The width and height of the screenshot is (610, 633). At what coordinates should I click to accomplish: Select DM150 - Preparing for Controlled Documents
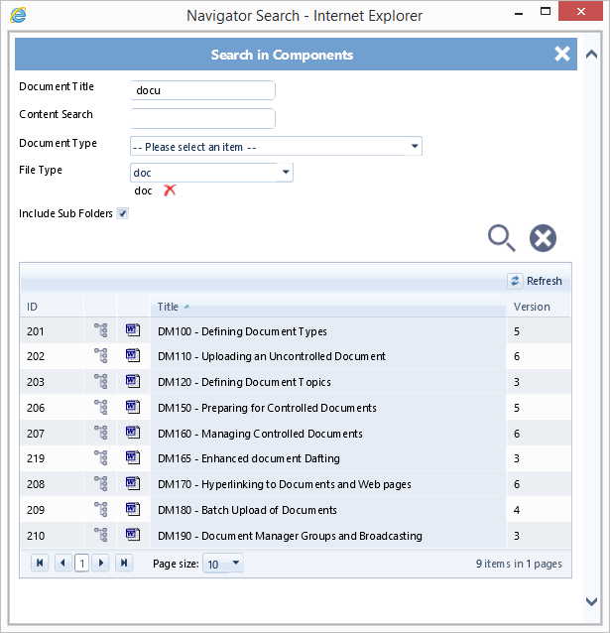[296, 408]
